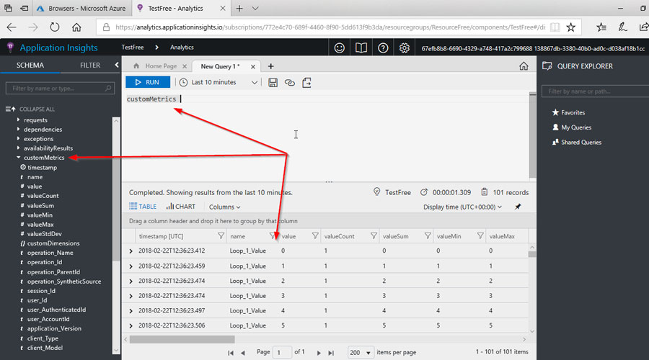Click the help question mark icon
Viewport: 649px width, 360px height.
pyautogui.click(x=384, y=48)
